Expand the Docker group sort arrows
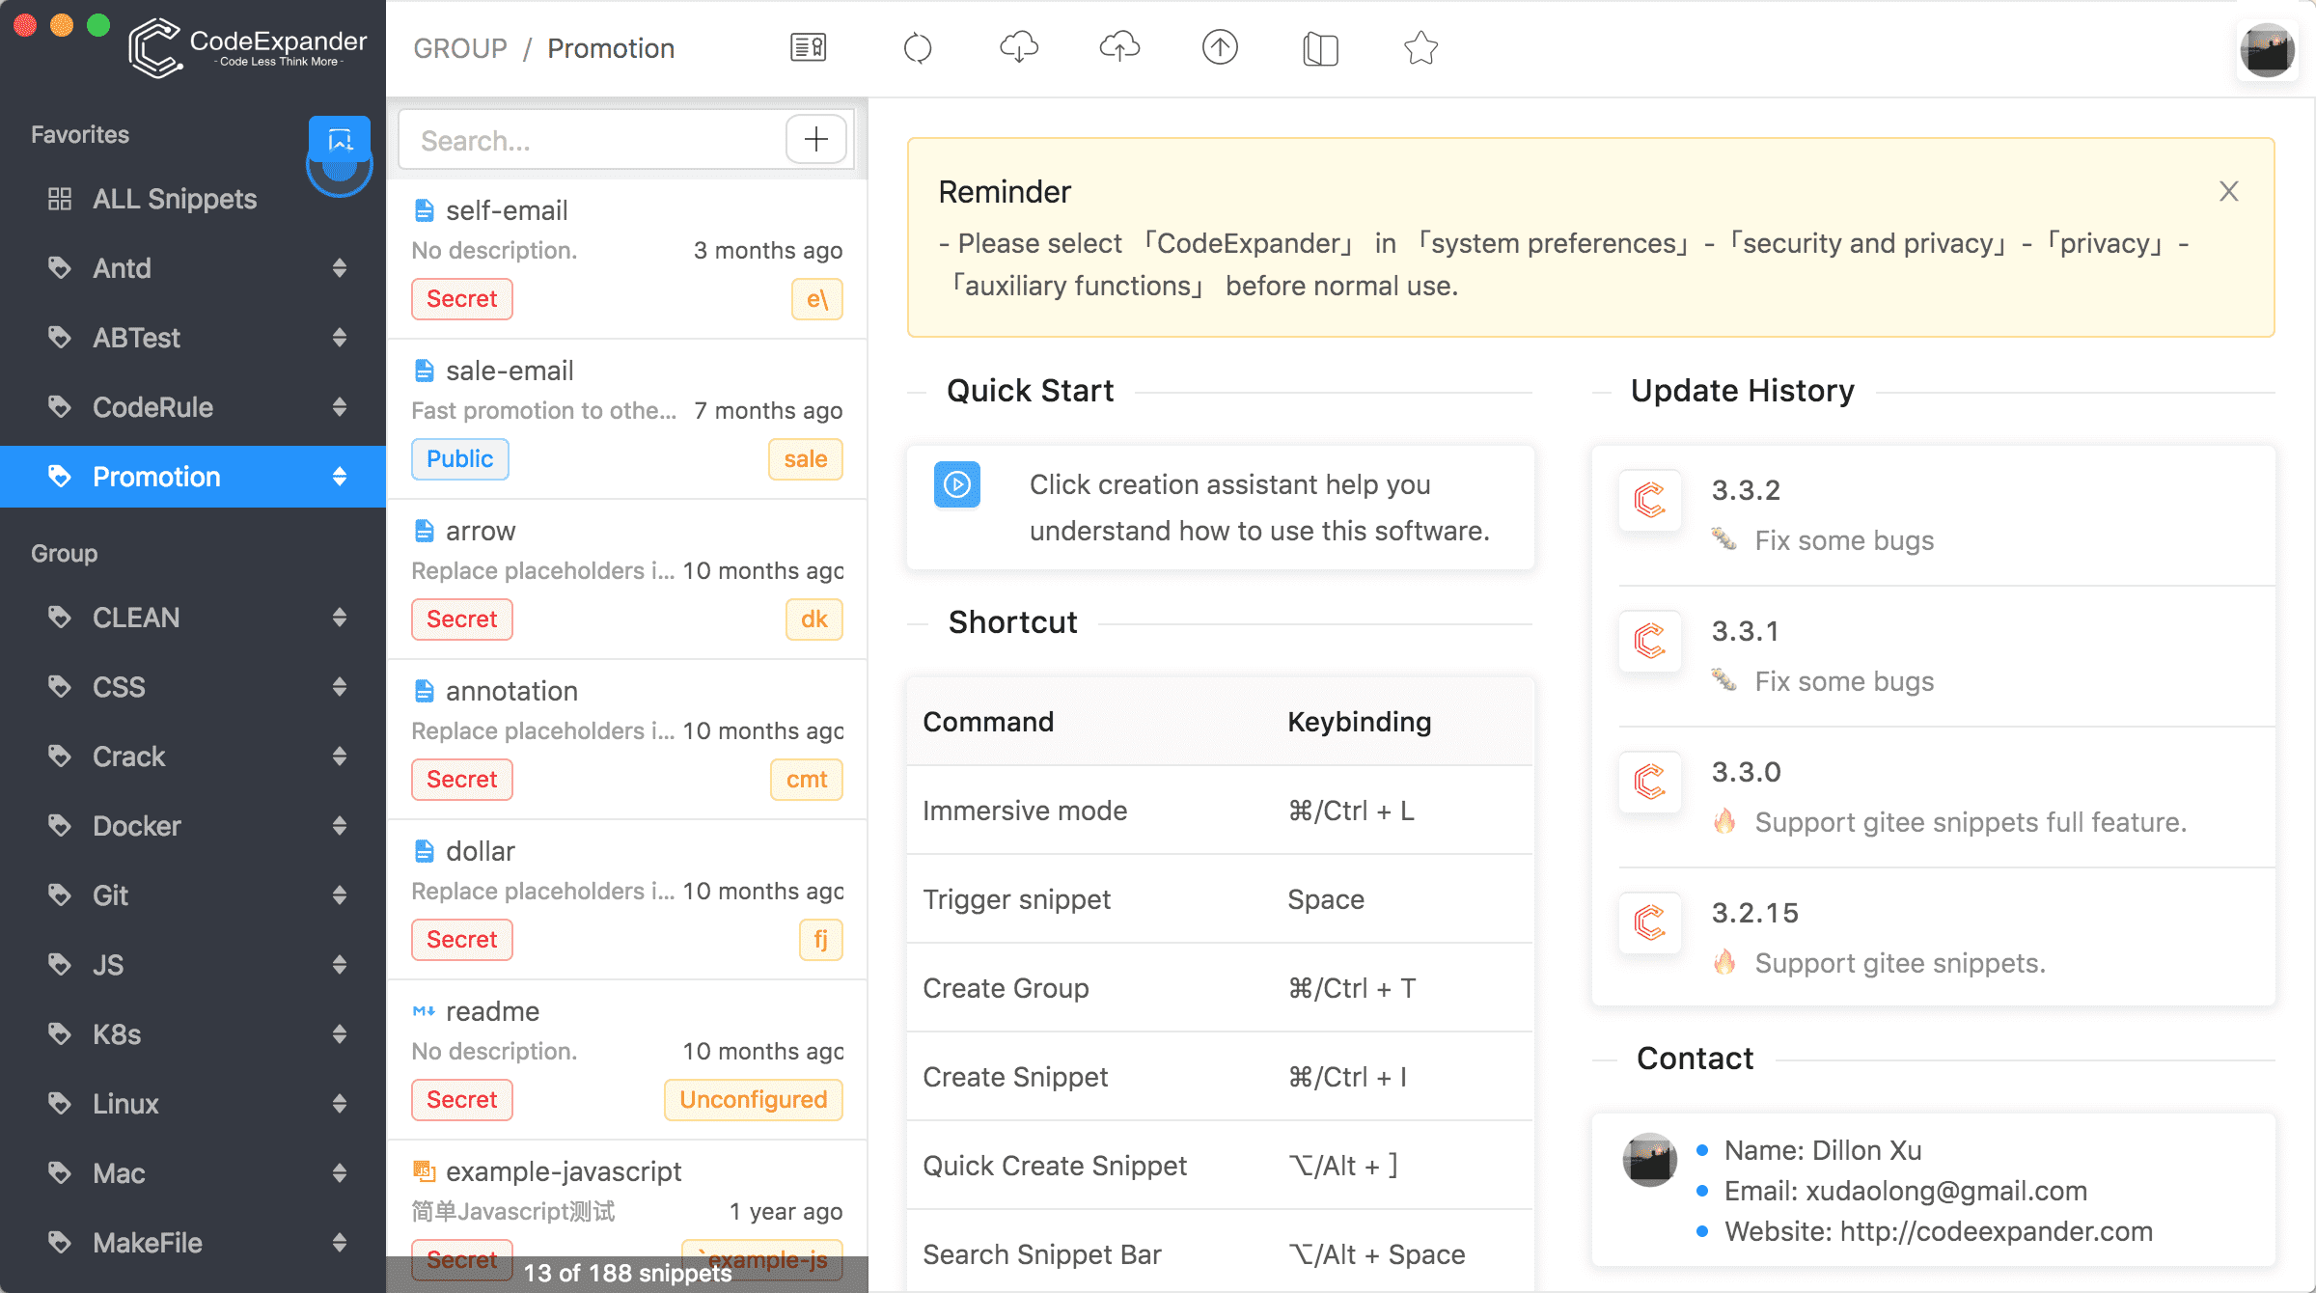Image resolution: width=2316 pixels, height=1293 pixels. 340,826
